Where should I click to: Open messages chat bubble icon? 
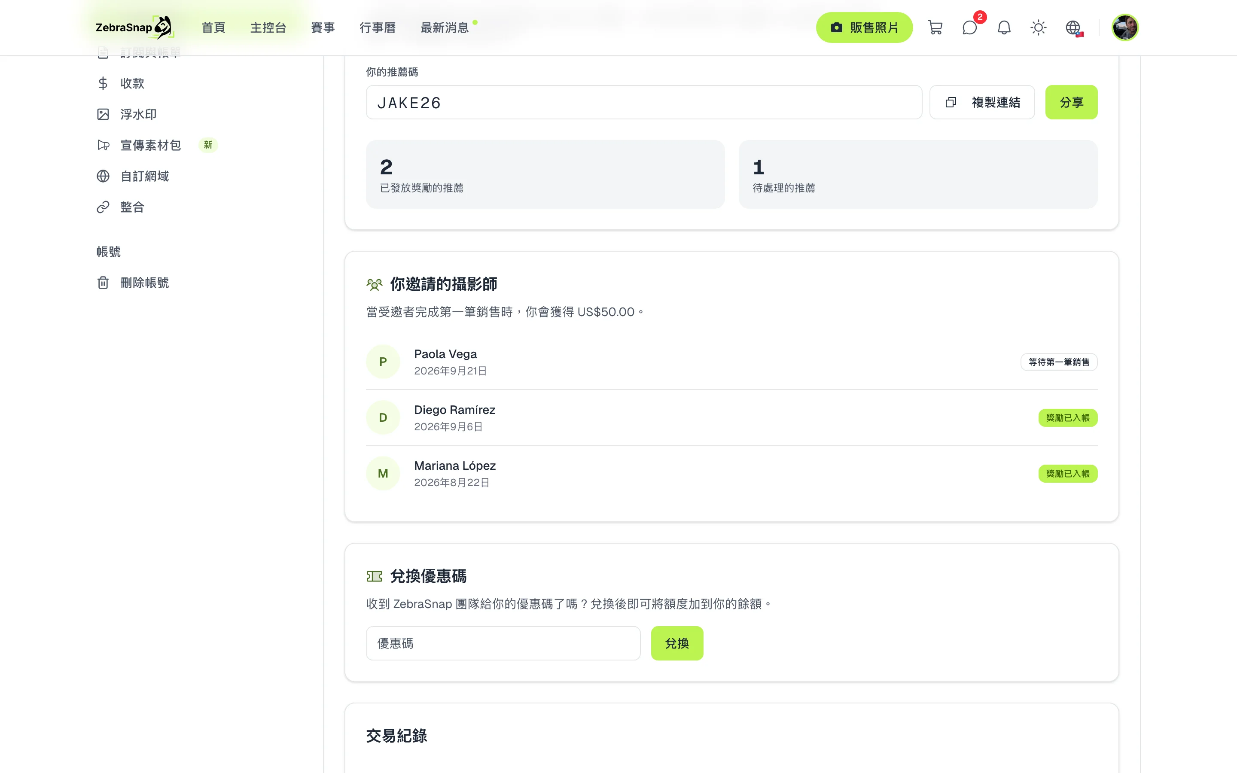tap(969, 27)
